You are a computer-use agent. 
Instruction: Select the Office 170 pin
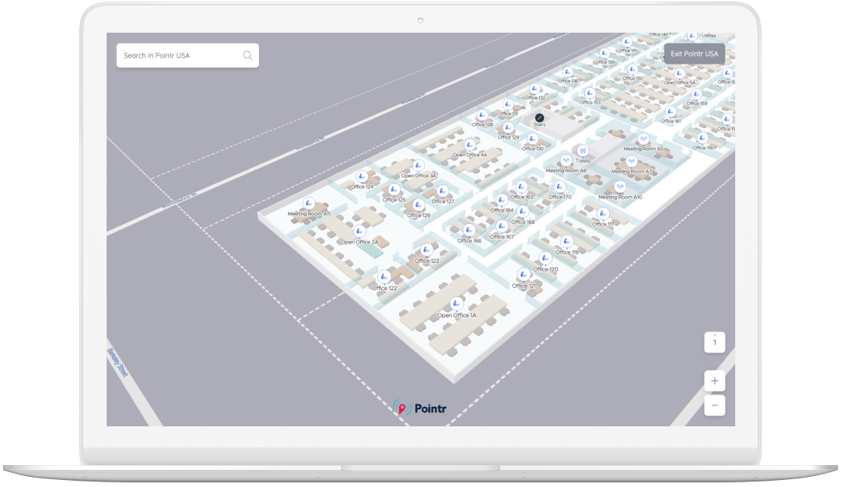(x=559, y=186)
